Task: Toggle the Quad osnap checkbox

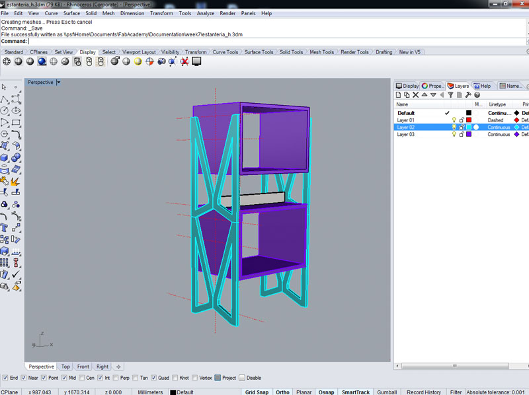Action: 154,378
